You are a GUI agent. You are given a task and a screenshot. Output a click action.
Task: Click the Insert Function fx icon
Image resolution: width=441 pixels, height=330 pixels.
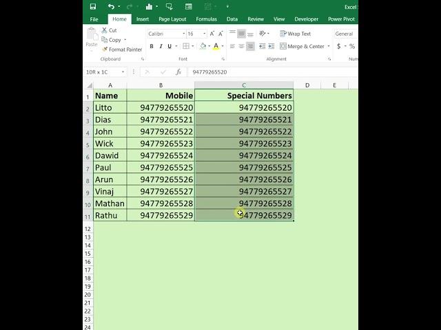point(178,72)
